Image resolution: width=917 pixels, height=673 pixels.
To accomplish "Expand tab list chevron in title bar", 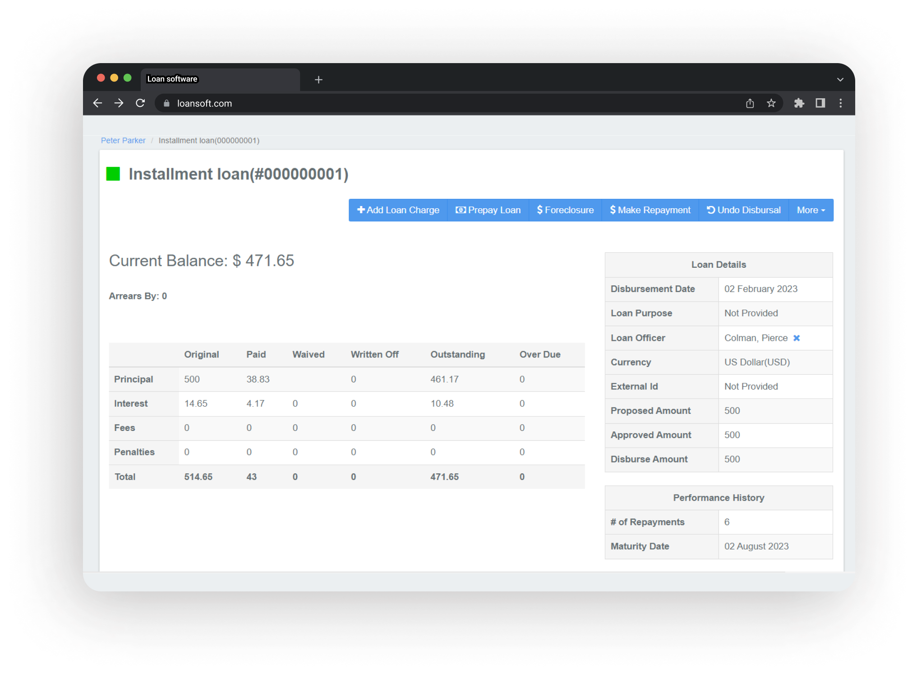I will coord(840,79).
